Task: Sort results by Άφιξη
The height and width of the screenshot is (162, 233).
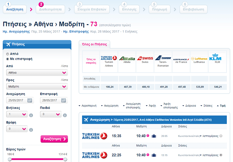Action: pyautogui.click(x=151, y=106)
